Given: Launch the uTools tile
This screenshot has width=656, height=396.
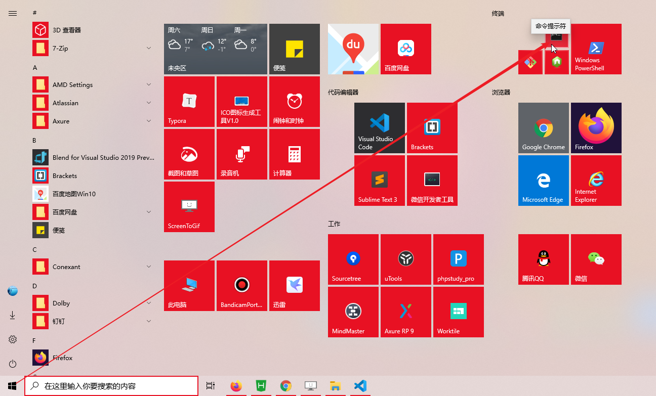Looking at the screenshot, I should pyautogui.click(x=406, y=259).
